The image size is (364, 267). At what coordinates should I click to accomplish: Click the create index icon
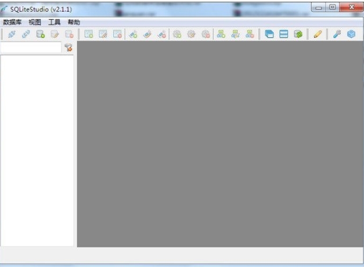pyautogui.click(x=134, y=34)
